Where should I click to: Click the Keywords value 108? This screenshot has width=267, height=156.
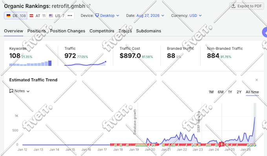point(15,56)
